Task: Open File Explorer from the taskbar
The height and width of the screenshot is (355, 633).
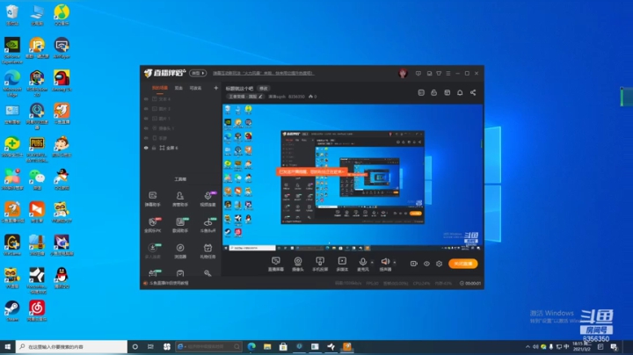Action: point(267,346)
